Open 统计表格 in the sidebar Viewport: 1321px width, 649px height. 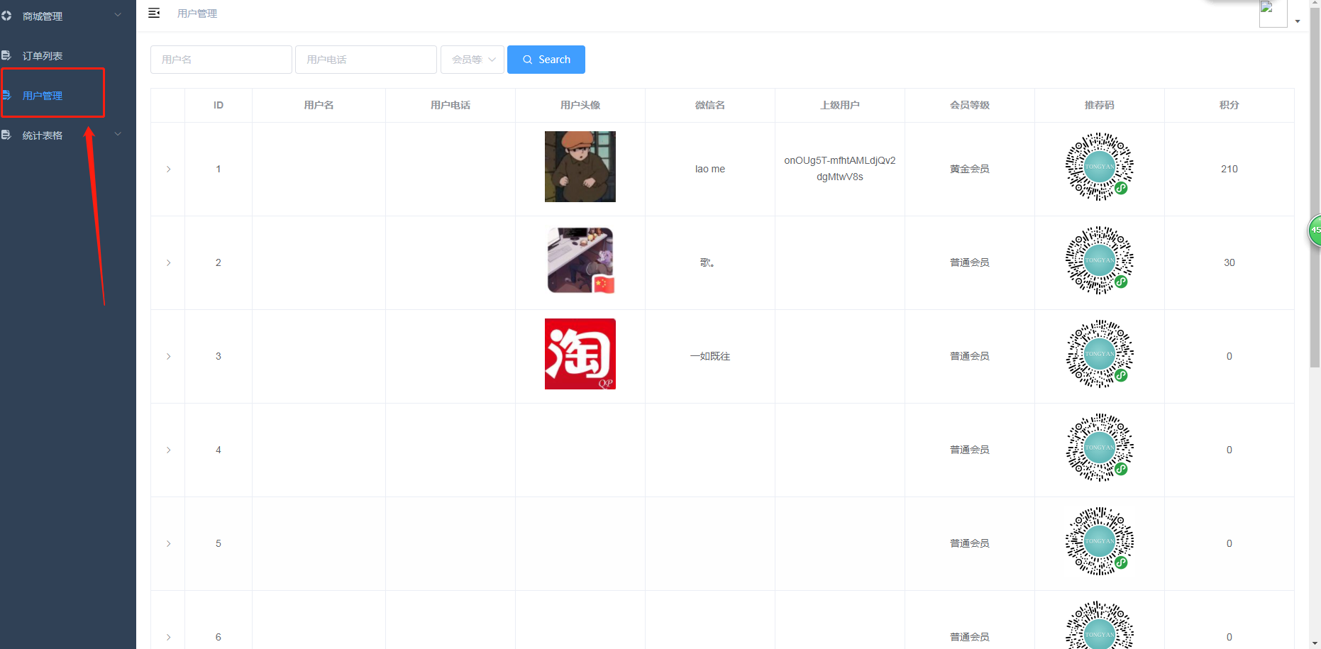43,135
